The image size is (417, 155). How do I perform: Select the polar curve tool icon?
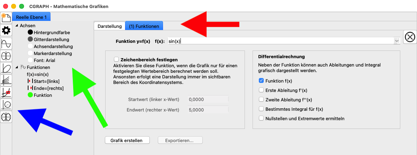tap(6, 55)
